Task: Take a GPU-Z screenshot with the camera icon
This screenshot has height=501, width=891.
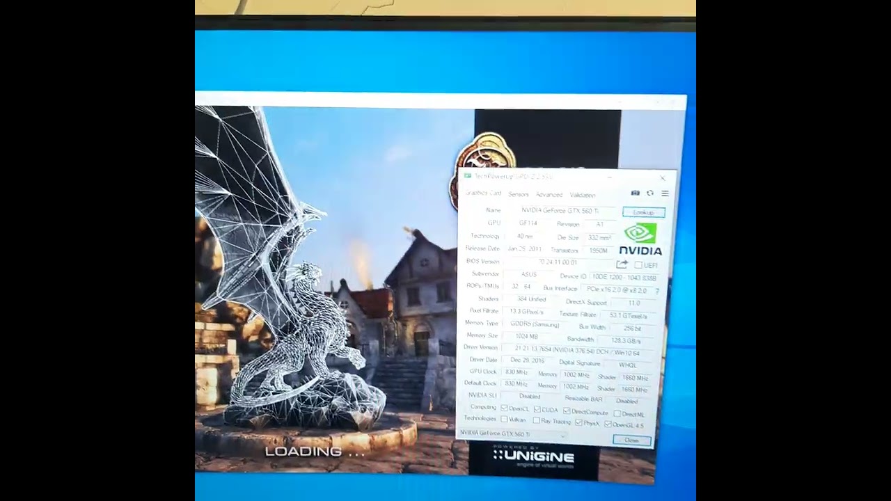Action: click(635, 193)
